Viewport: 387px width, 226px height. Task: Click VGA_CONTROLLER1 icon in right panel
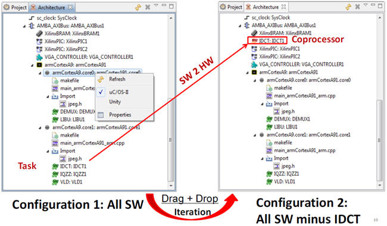tap(254, 64)
